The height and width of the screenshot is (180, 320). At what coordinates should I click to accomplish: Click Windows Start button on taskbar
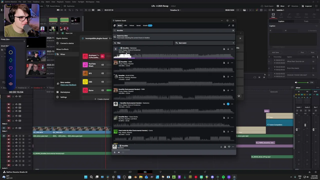pos(86,177)
